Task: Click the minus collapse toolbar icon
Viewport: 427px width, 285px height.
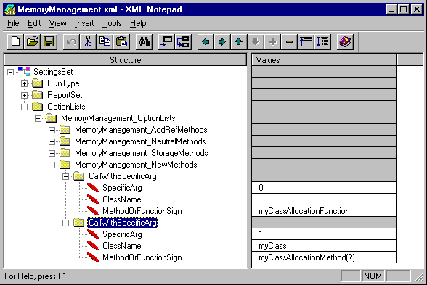Action: click(x=289, y=42)
